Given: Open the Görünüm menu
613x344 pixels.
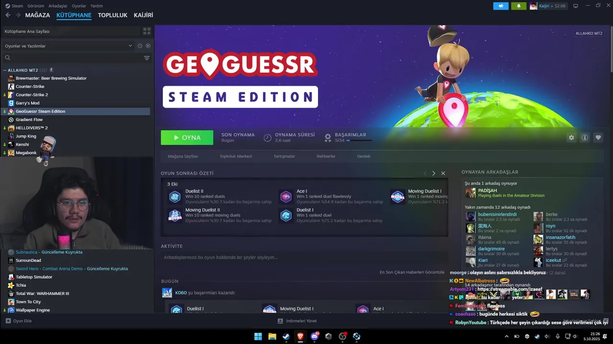Looking at the screenshot, I should tap(36, 6).
